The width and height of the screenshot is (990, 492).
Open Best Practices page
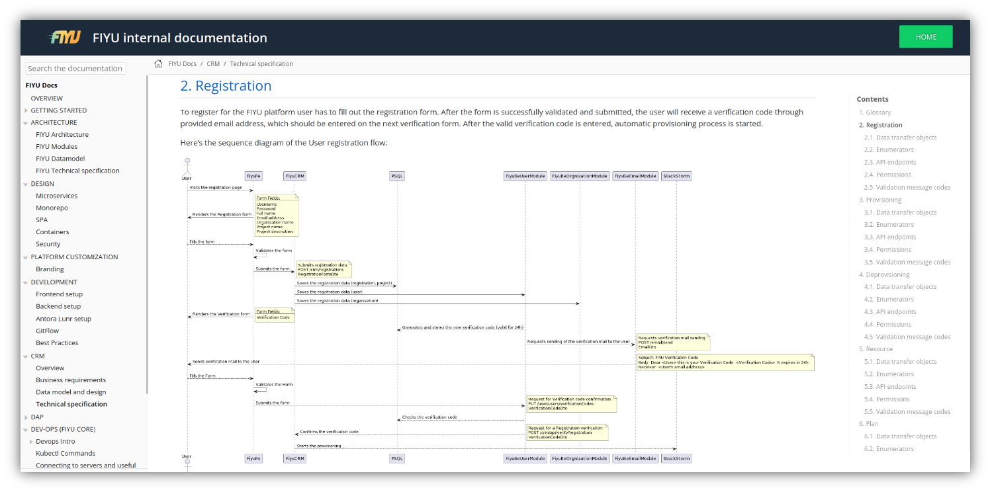[57, 343]
